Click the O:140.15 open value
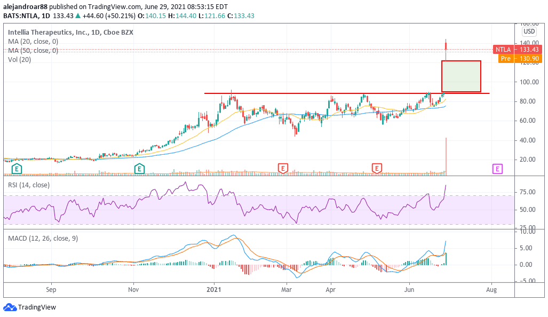548x317 pixels. click(152, 15)
